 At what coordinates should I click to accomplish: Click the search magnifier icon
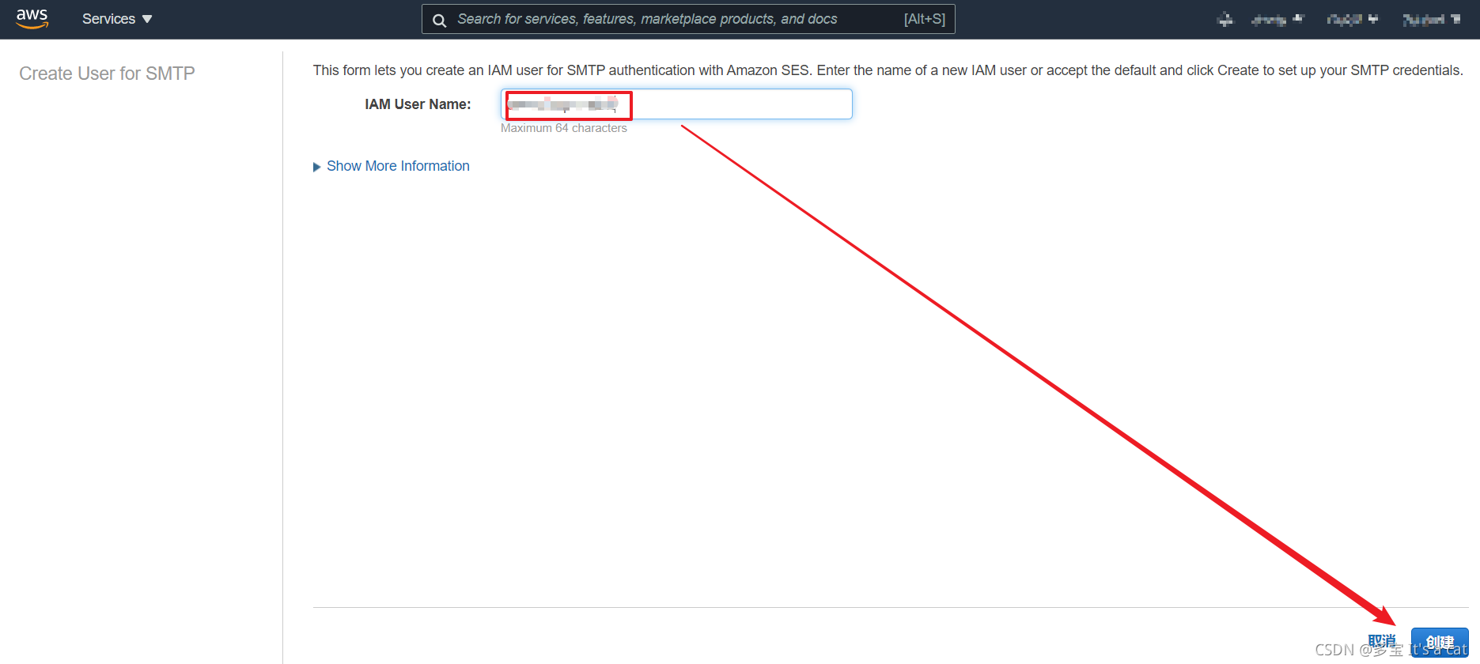(440, 20)
